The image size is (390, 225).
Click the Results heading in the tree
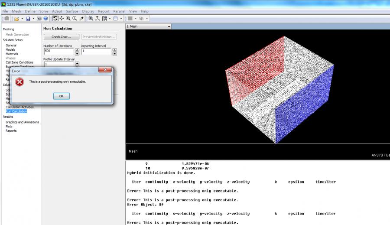pos(8,117)
